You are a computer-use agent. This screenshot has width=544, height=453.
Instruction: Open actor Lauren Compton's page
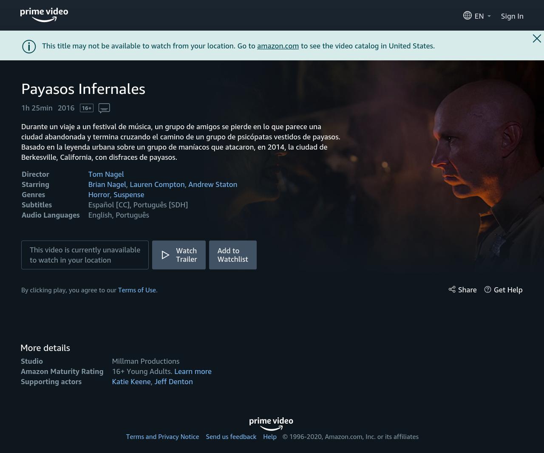pos(157,184)
